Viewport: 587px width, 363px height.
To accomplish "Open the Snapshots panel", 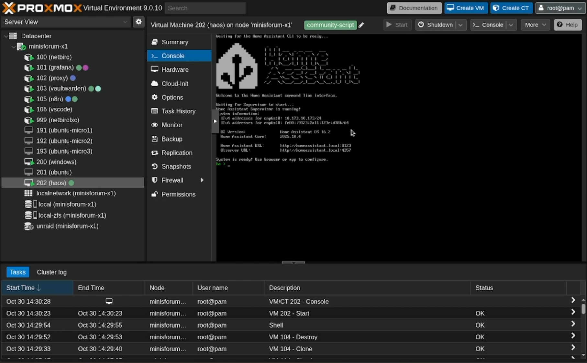I will 176,166.
